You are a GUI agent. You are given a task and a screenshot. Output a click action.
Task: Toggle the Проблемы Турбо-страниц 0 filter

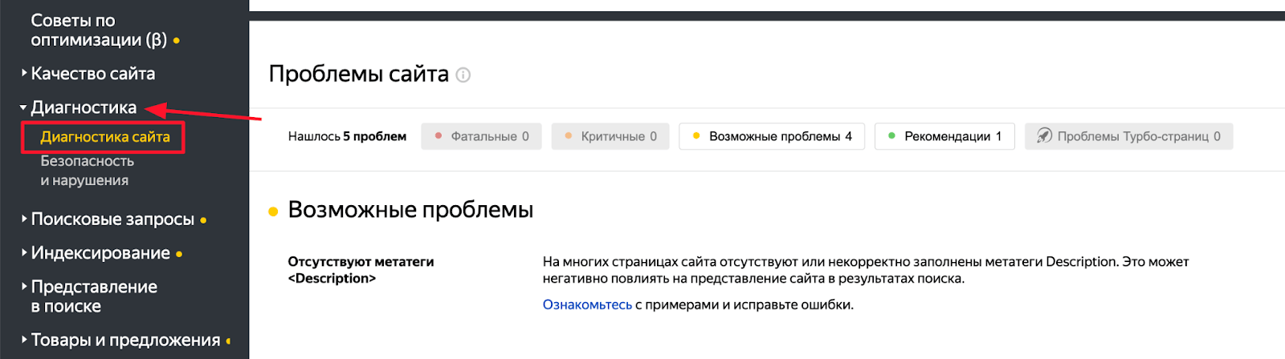(1128, 136)
